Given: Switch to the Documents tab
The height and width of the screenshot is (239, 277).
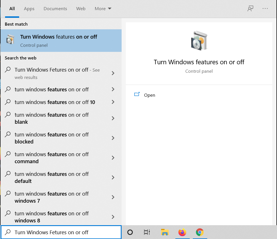Looking at the screenshot, I should pos(55,9).
